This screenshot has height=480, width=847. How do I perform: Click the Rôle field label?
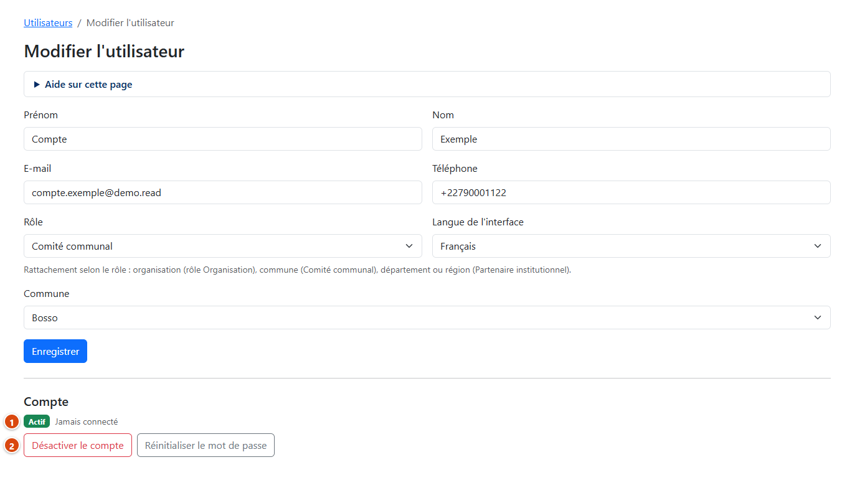(x=33, y=222)
